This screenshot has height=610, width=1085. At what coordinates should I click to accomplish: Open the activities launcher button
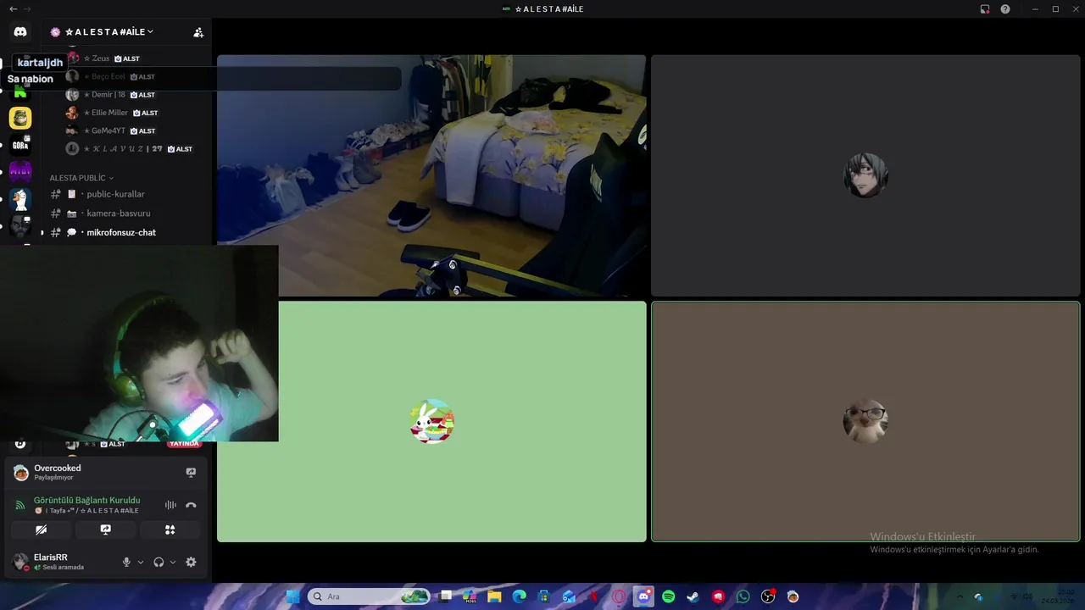pyautogui.click(x=170, y=530)
